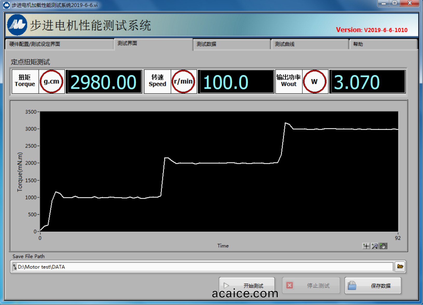Open the zoom tool on graph palette
The height and width of the screenshot is (305, 423).
click(x=374, y=246)
